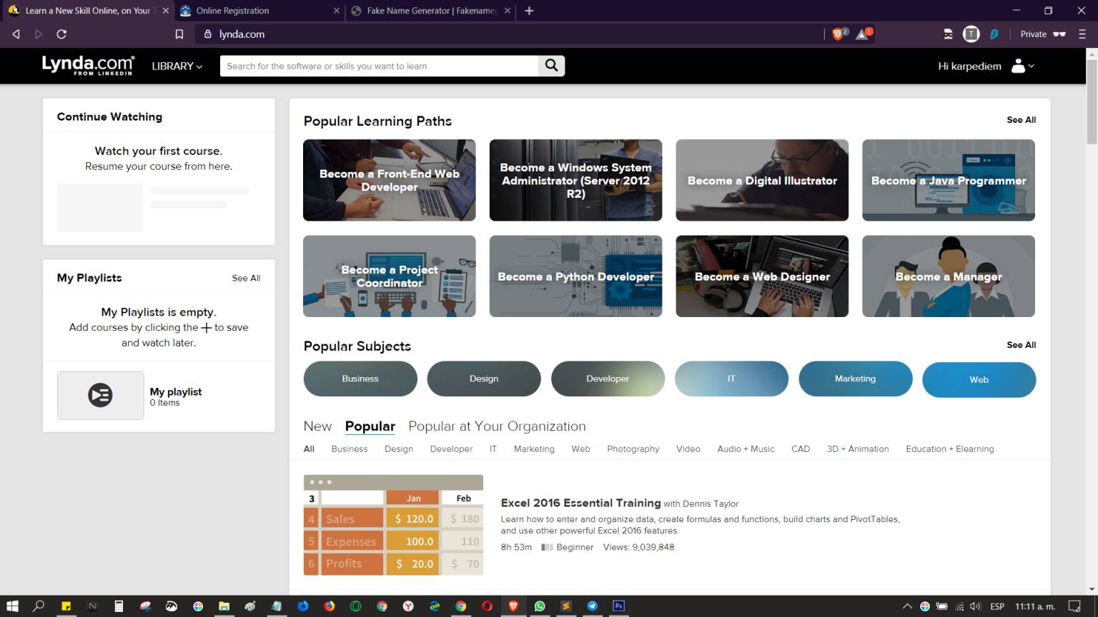
Task: Open new browser tab with plus
Action: pyautogui.click(x=529, y=11)
